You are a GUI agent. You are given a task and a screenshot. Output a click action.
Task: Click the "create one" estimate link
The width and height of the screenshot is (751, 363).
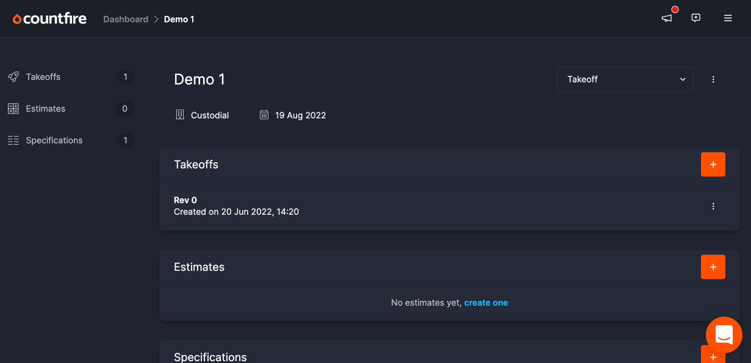tap(486, 303)
